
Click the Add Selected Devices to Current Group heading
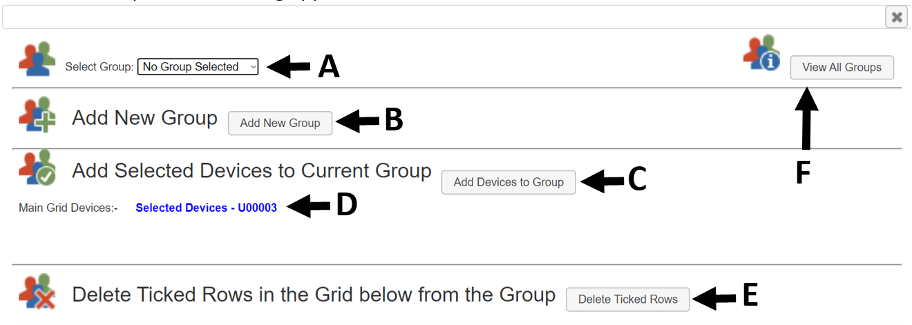[x=251, y=170]
